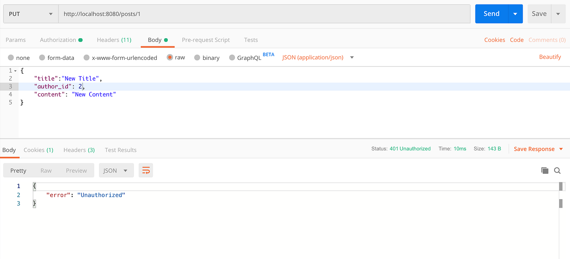Click the request URL input field
Screen dimensions: 570x259
click(265, 14)
